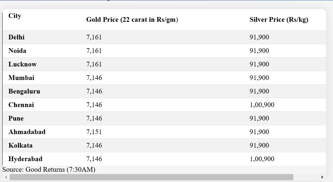Click the Source: Good Returns text

pos(49,170)
